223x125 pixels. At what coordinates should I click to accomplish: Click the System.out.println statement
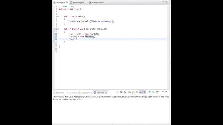click(x=91, y=22)
